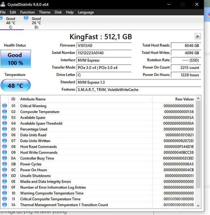Image resolution: width=210 pixels, height=215 pixels.
Task: Select the Unsafe Shutdowns attribute name
Action: pos(35,176)
